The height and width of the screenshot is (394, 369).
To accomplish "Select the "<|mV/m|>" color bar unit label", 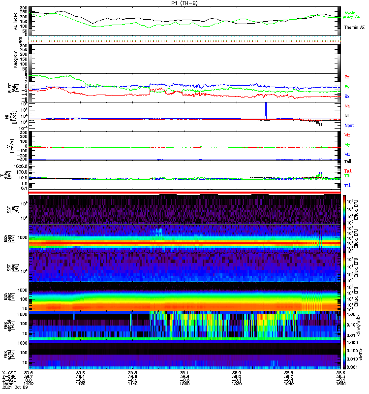I will (359, 326).
